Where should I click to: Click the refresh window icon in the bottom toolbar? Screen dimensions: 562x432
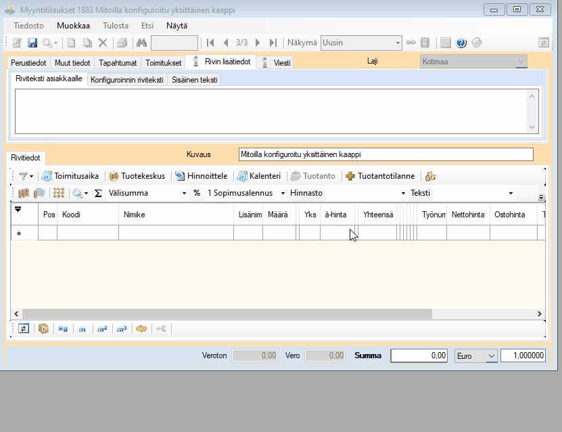click(24, 328)
